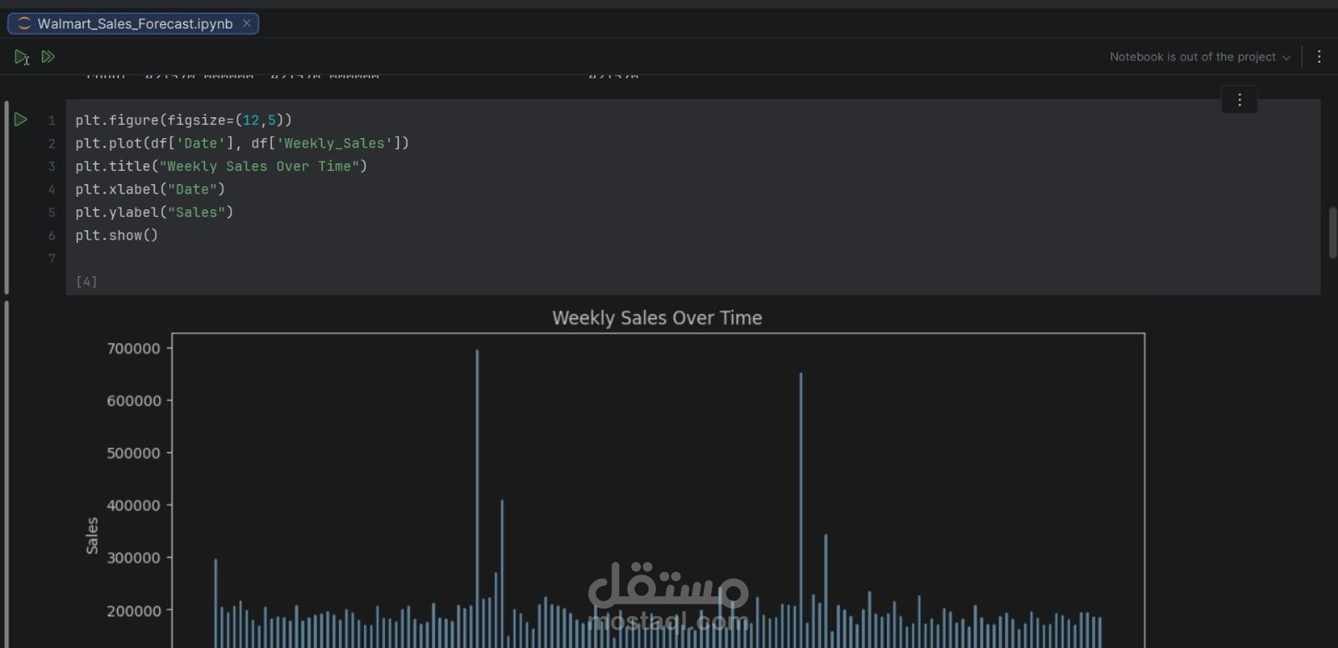Viewport: 1338px width, 648px height.
Task: Click the editor's vertical scrollbar thumb
Action: coord(1332,232)
